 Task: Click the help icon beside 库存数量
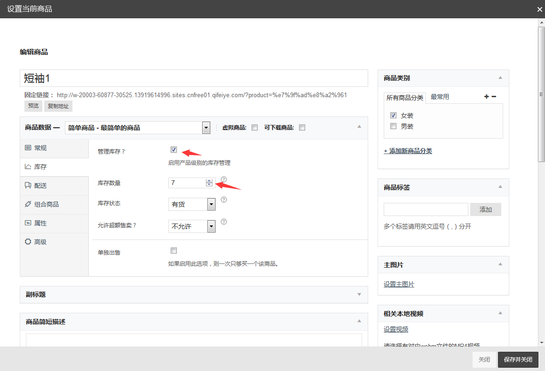(224, 179)
